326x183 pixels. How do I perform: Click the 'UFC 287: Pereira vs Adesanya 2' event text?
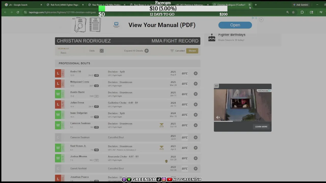click(x=122, y=150)
